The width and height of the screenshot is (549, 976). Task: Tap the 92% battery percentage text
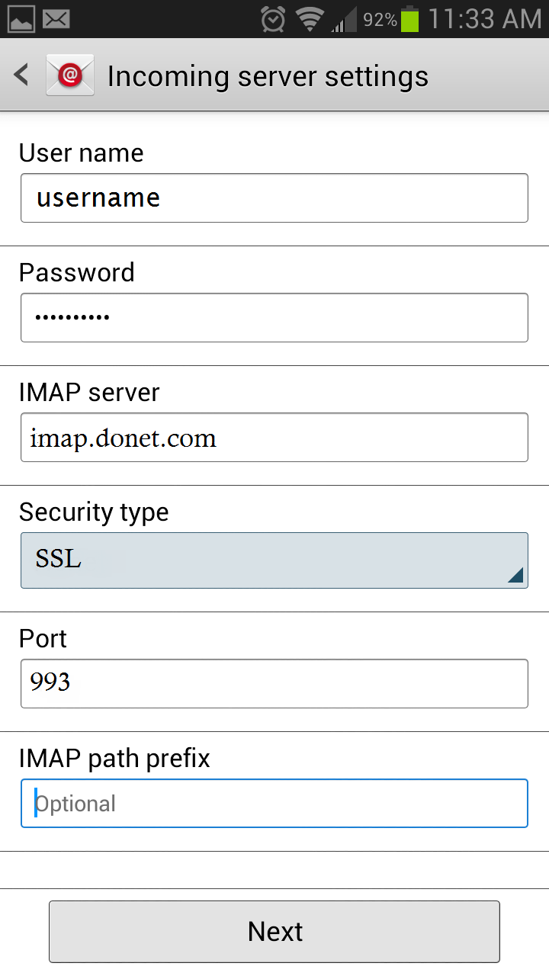pos(380,20)
